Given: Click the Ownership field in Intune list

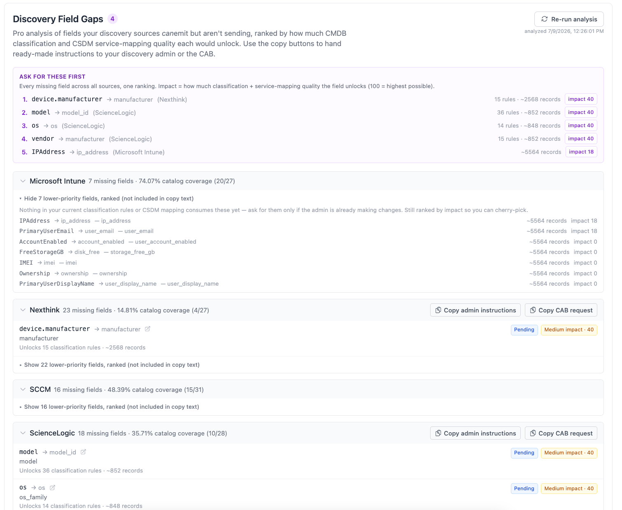Looking at the screenshot, I should (x=35, y=273).
